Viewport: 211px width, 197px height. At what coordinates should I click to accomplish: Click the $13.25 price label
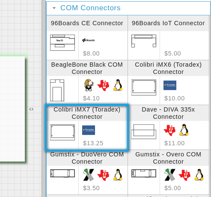click(93, 143)
